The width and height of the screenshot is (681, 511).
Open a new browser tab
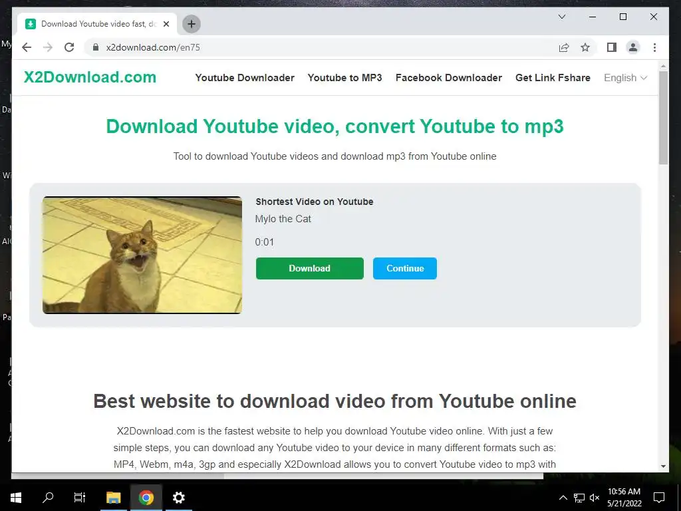[191, 24]
